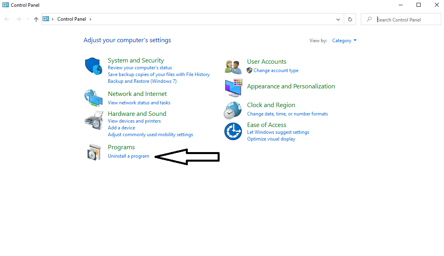This screenshot has height=256, width=444.
Task: Open System and Security category
Action: click(x=136, y=61)
